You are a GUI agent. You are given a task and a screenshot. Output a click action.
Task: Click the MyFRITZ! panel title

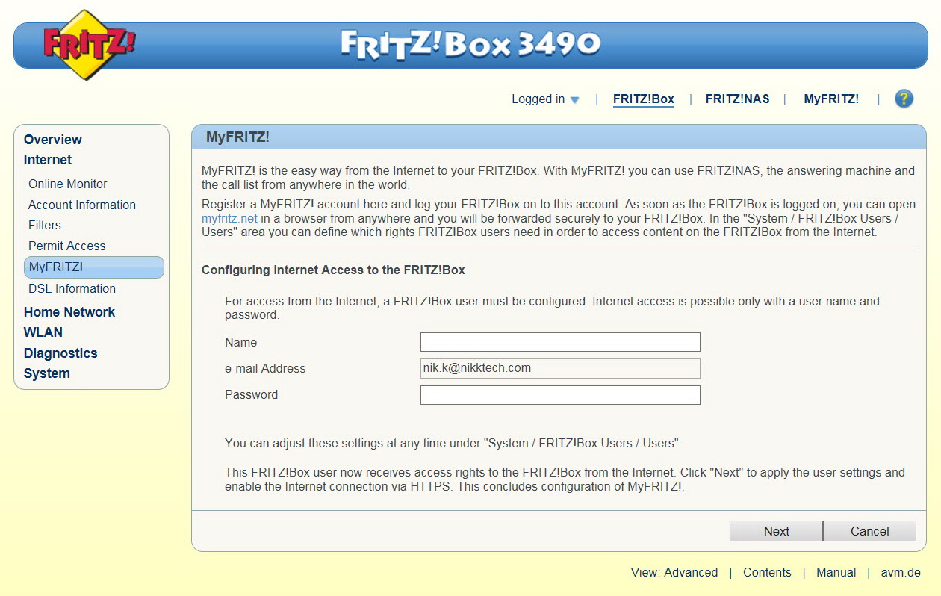click(237, 137)
